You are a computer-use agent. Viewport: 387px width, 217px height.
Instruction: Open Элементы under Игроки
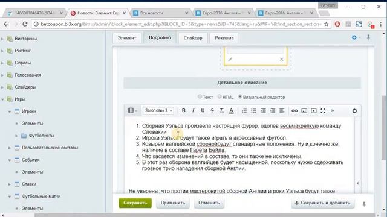[32, 124]
